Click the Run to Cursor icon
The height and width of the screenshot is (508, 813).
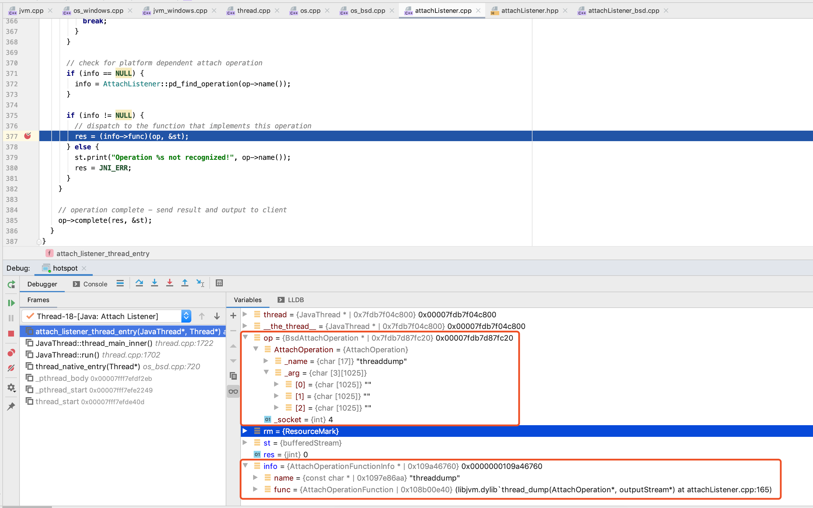click(200, 283)
